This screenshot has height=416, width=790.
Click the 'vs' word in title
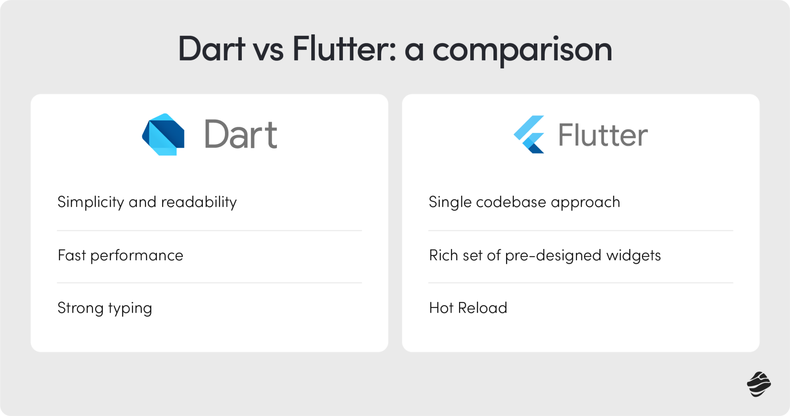pyautogui.click(x=268, y=52)
